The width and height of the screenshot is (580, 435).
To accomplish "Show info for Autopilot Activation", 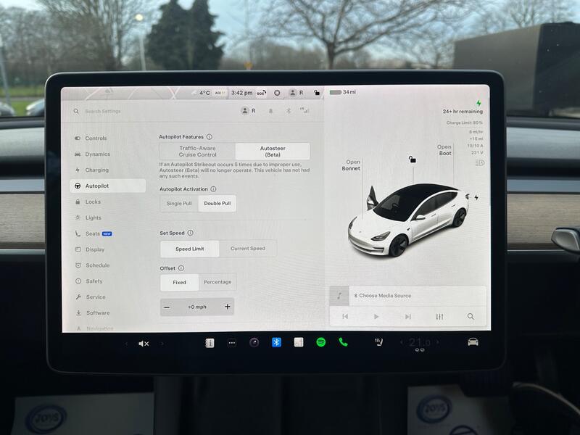I will coord(213,189).
